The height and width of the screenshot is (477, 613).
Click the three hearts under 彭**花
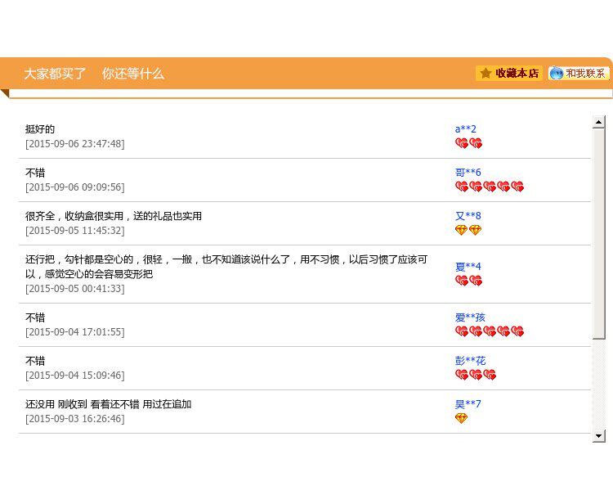click(475, 375)
